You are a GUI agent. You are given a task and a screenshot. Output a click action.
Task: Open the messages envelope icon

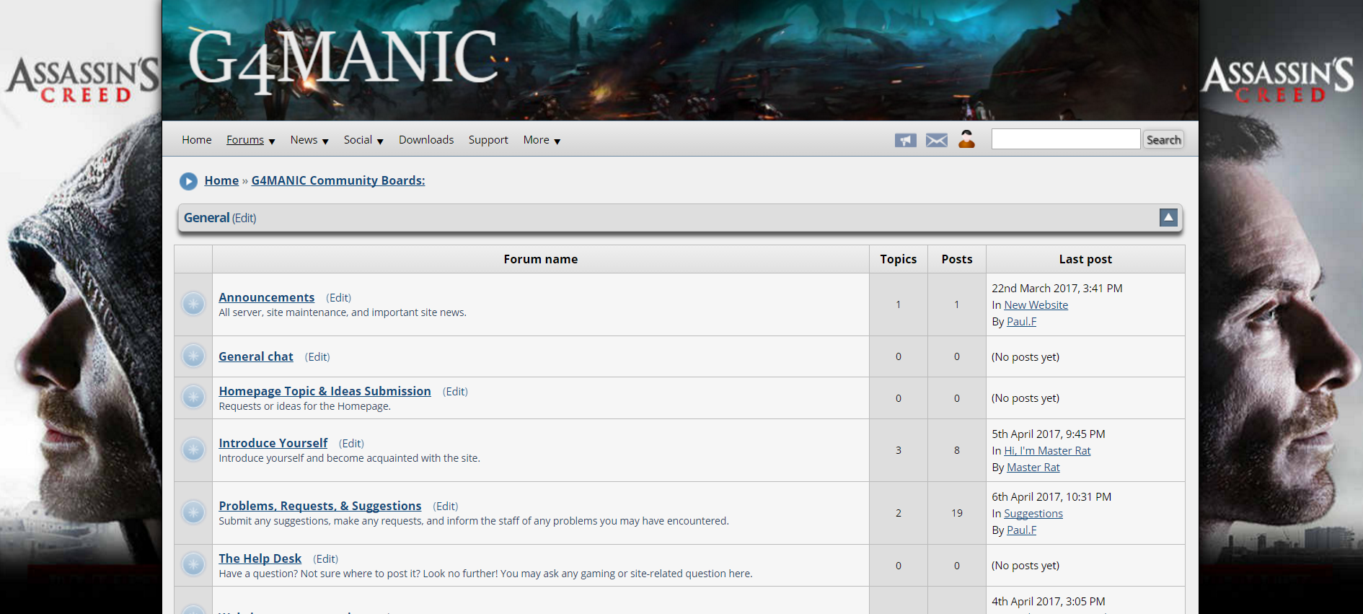tap(936, 140)
